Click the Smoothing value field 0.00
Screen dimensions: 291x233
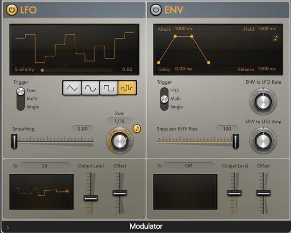[x=83, y=129]
